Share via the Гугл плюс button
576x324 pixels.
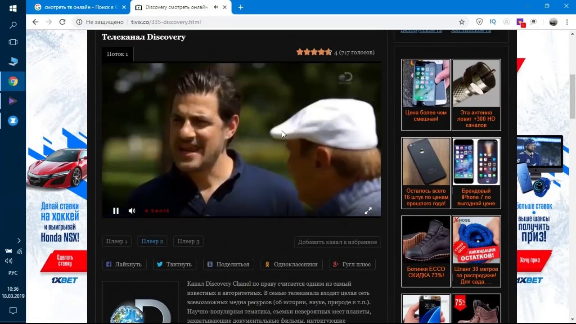pyautogui.click(x=352, y=265)
